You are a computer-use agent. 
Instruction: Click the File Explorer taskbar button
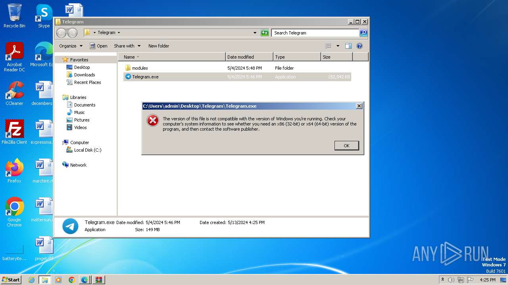click(x=44, y=280)
